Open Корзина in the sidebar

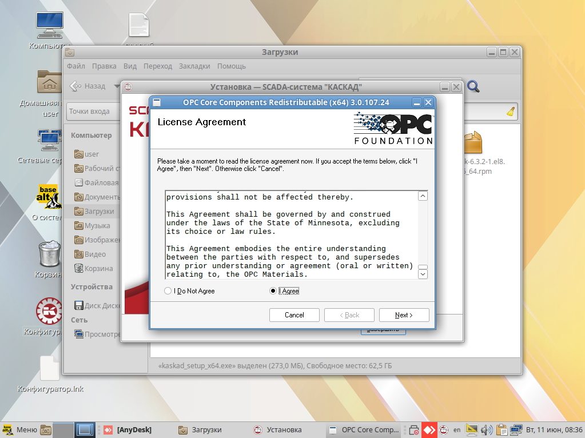pyautogui.click(x=98, y=268)
